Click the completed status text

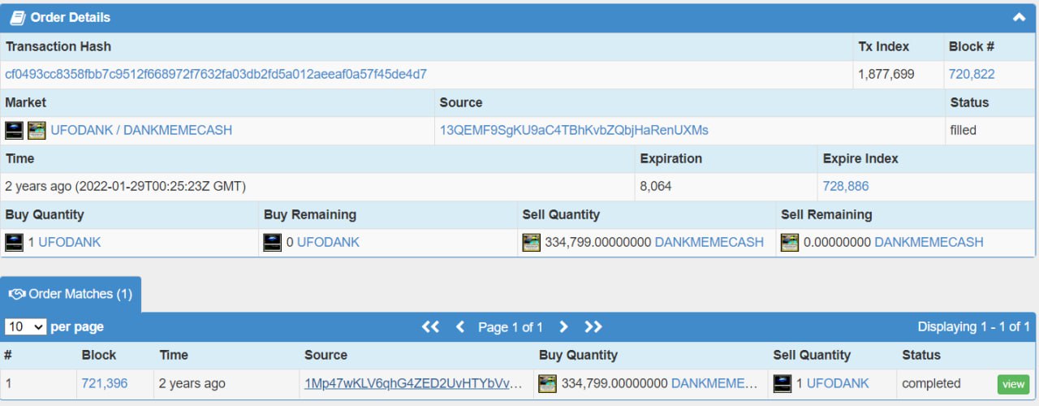[x=932, y=383]
